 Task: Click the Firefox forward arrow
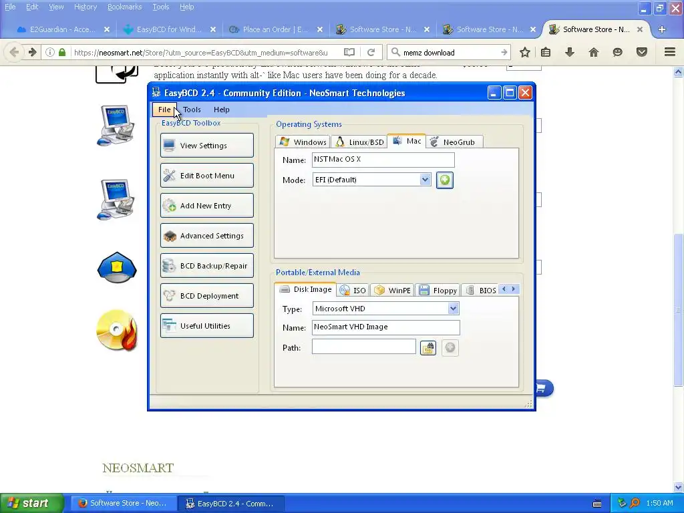[x=32, y=52]
